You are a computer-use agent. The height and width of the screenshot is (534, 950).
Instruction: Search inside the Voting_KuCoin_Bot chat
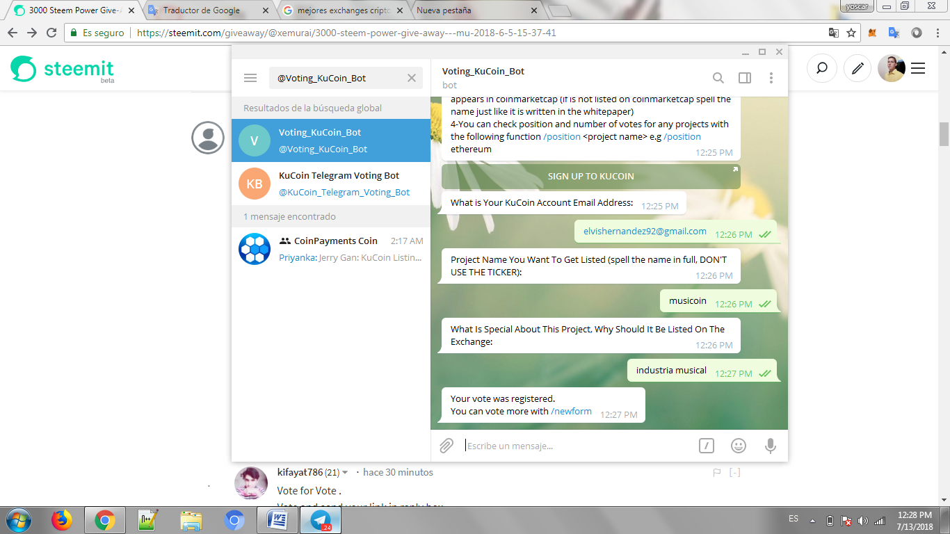tap(718, 78)
